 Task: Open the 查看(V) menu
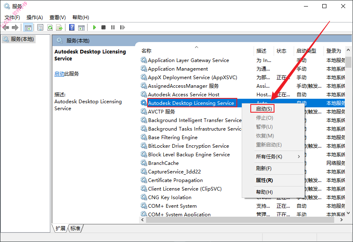57,18
